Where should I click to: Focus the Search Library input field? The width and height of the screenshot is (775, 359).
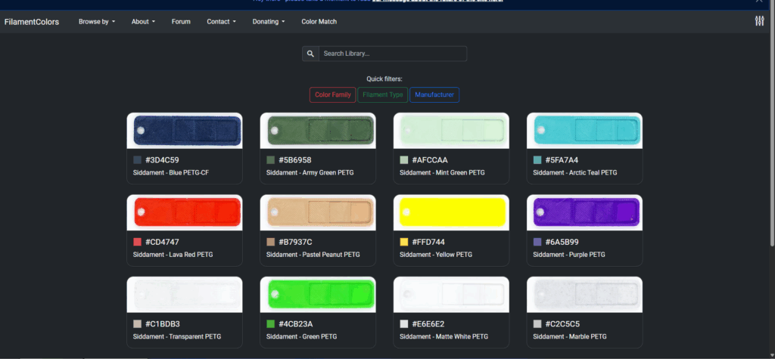[x=393, y=54]
